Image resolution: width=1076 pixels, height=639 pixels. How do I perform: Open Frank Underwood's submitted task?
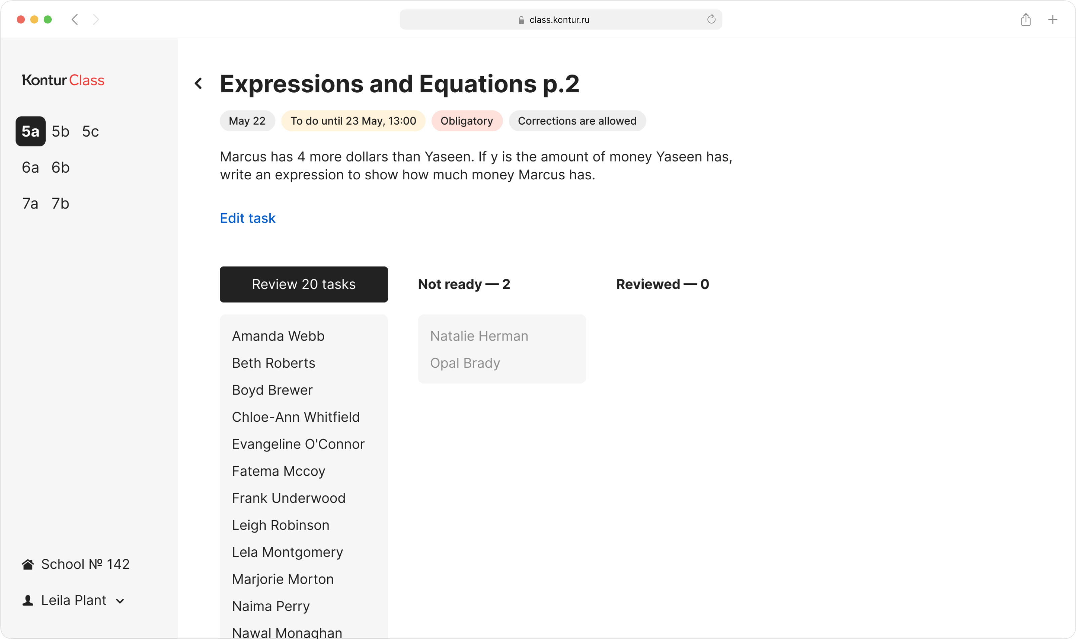(x=289, y=498)
